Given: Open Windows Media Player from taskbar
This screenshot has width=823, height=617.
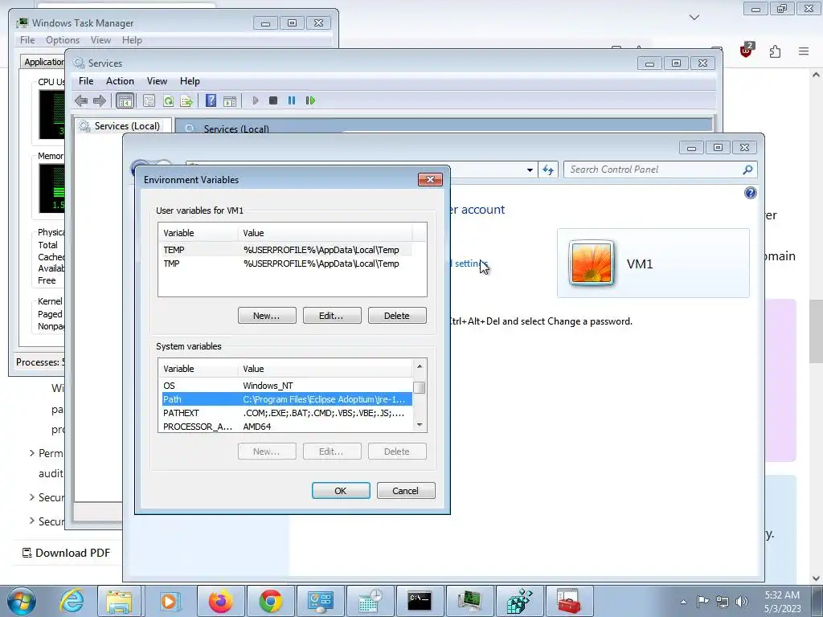Looking at the screenshot, I should click(169, 601).
